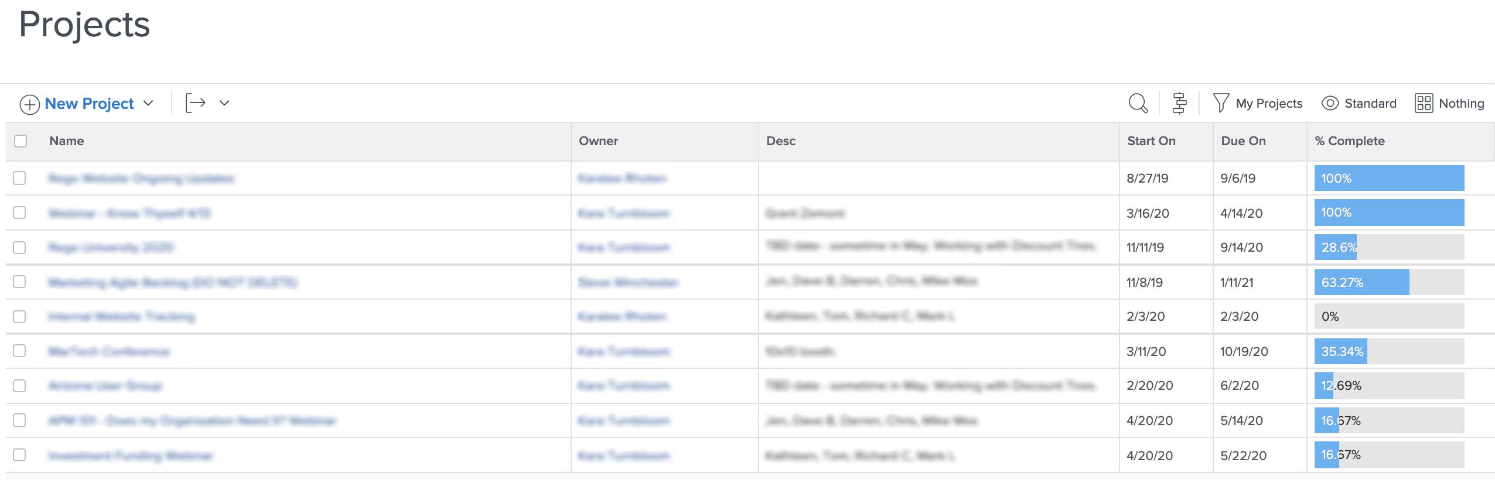Viewport: 1495px width, 480px height.
Task: Sort by the Owner column header
Action: pos(598,141)
